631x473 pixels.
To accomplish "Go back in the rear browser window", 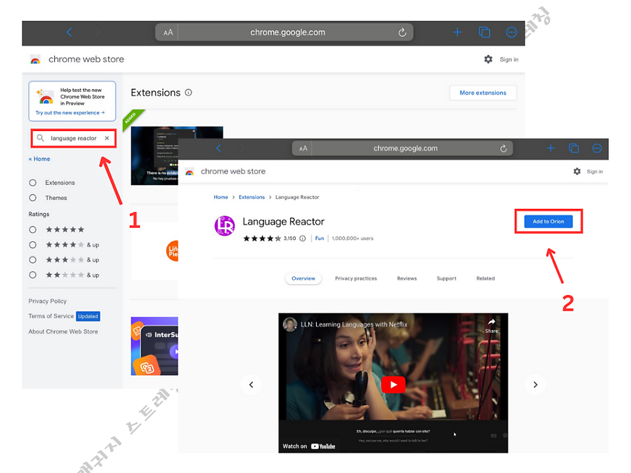I will 69,32.
